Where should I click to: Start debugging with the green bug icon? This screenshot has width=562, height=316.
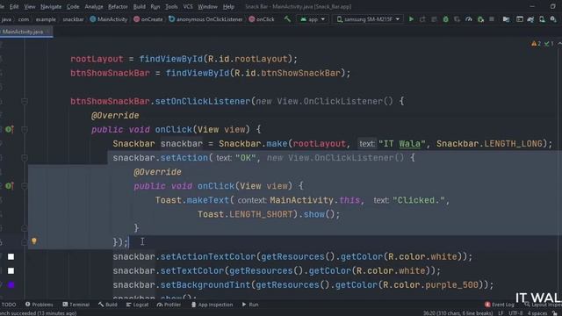click(445, 19)
